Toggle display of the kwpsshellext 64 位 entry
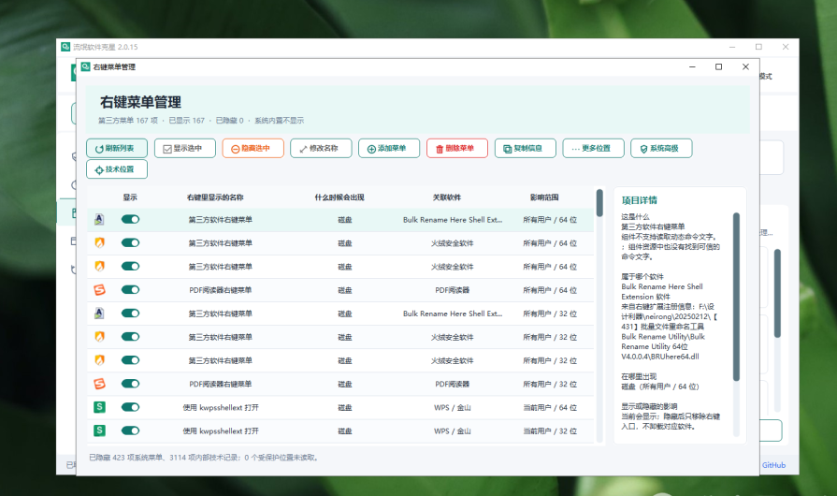Screen dimensions: 837x496 click(x=130, y=407)
